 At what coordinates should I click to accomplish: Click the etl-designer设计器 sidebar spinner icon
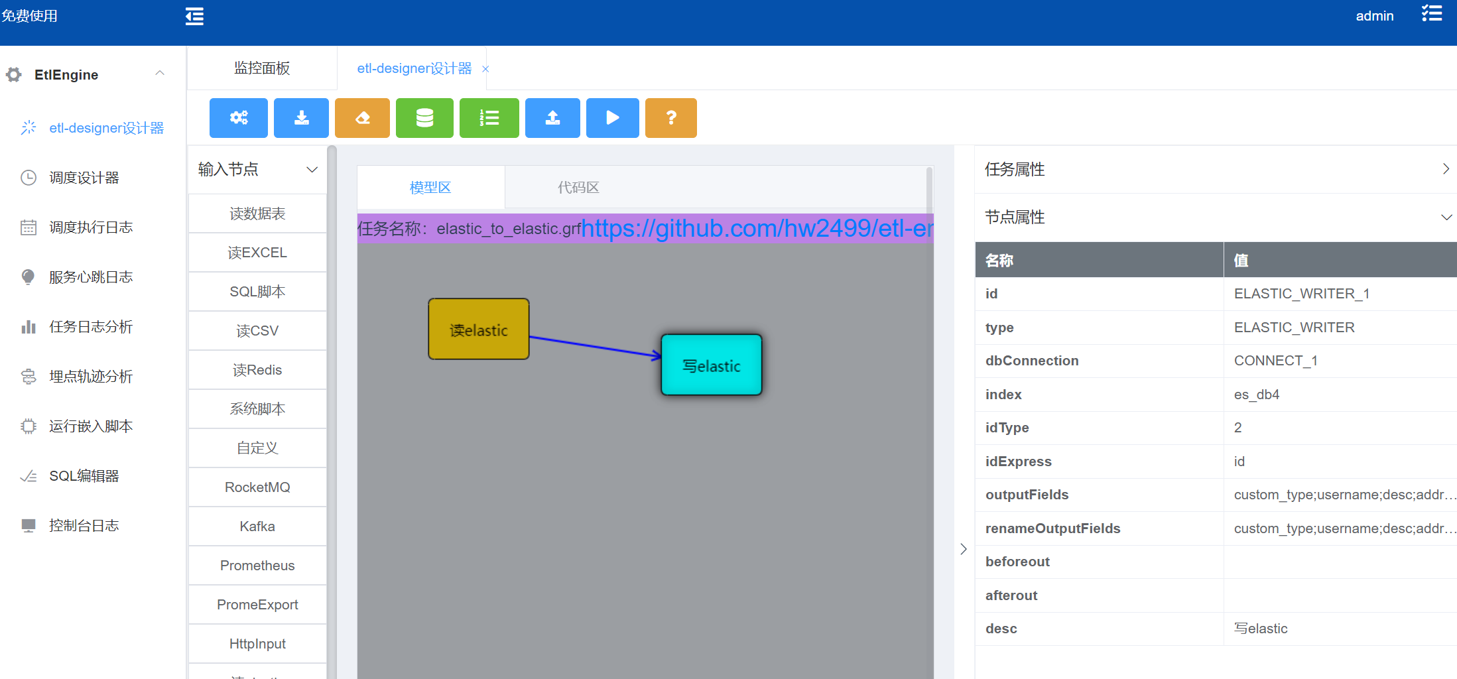29,127
